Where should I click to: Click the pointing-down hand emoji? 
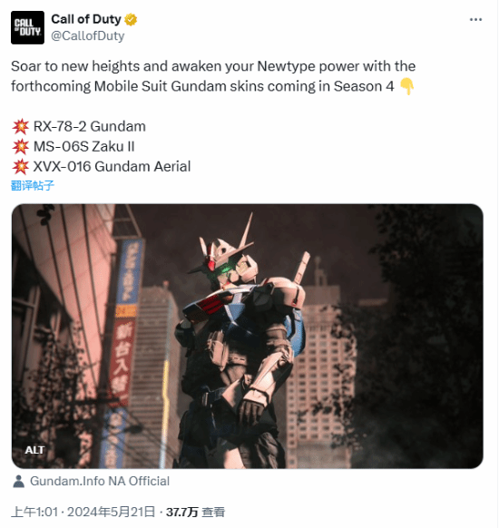point(406,86)
